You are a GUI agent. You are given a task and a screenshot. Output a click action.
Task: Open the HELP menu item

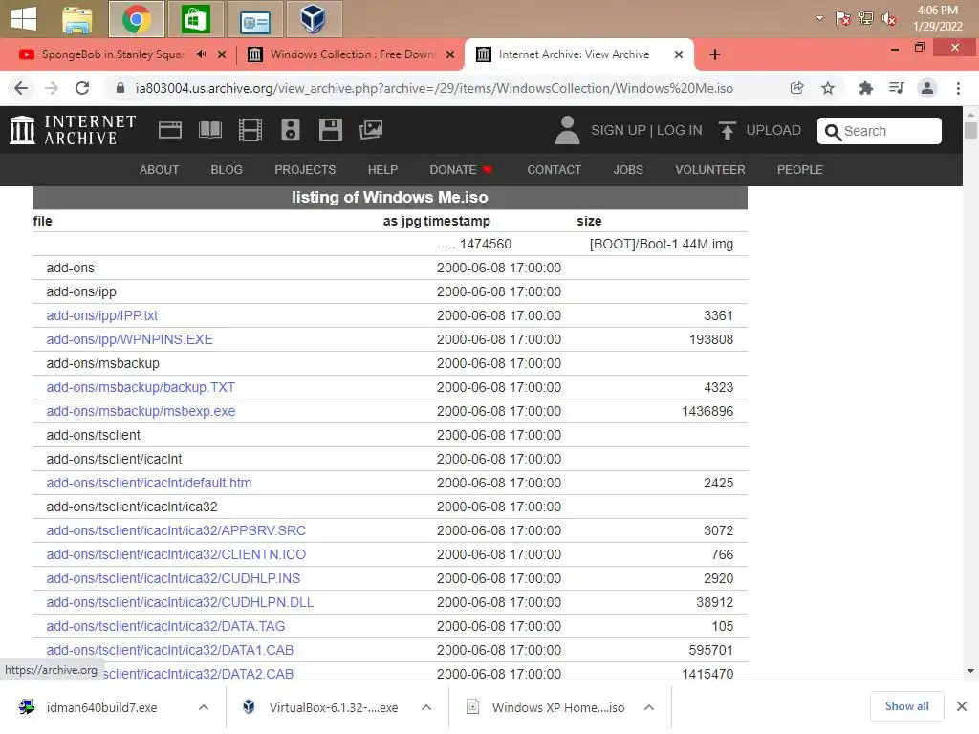pos(382,170)
